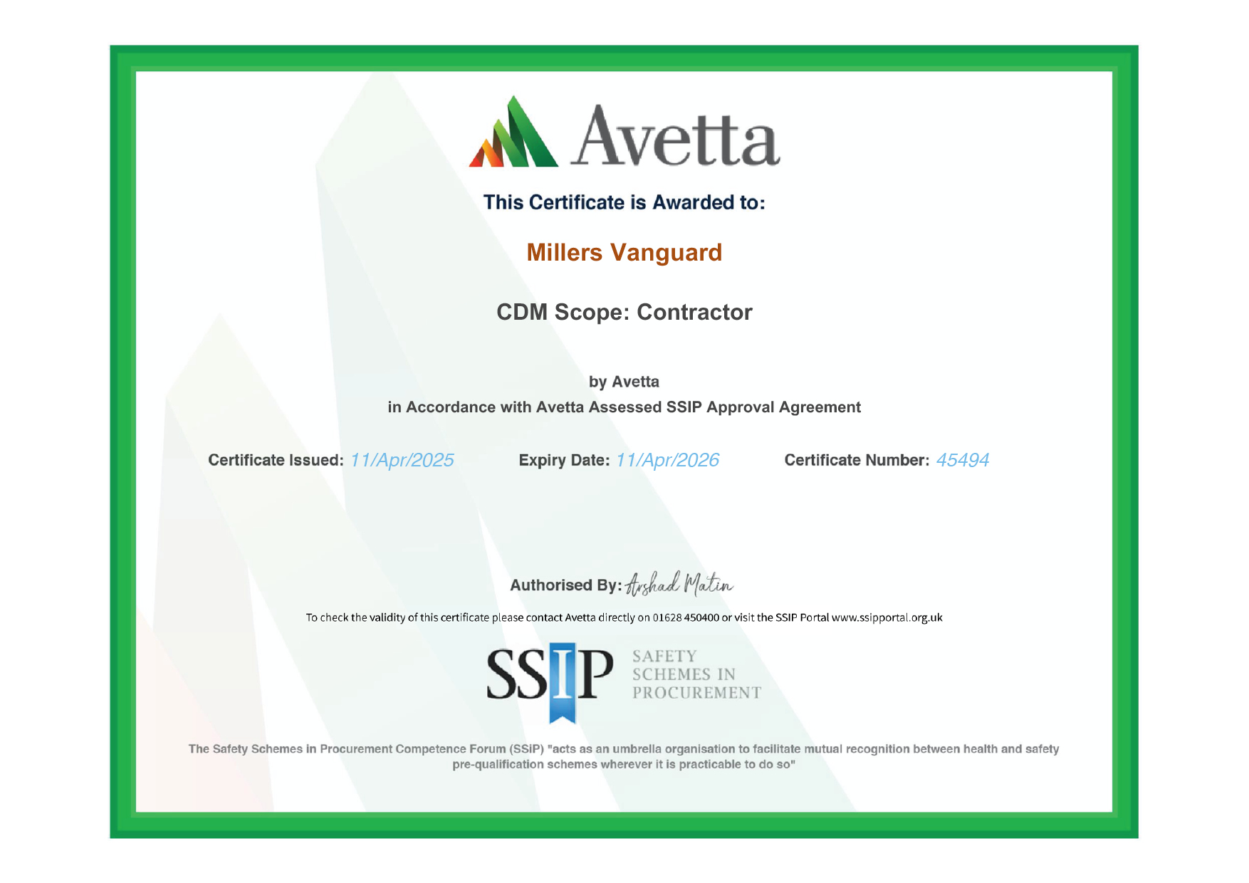Click the Safety Schemes in Procurement tagline
Screen dimensions: 1249x883
pyautogui.click(x=696, y=674)
